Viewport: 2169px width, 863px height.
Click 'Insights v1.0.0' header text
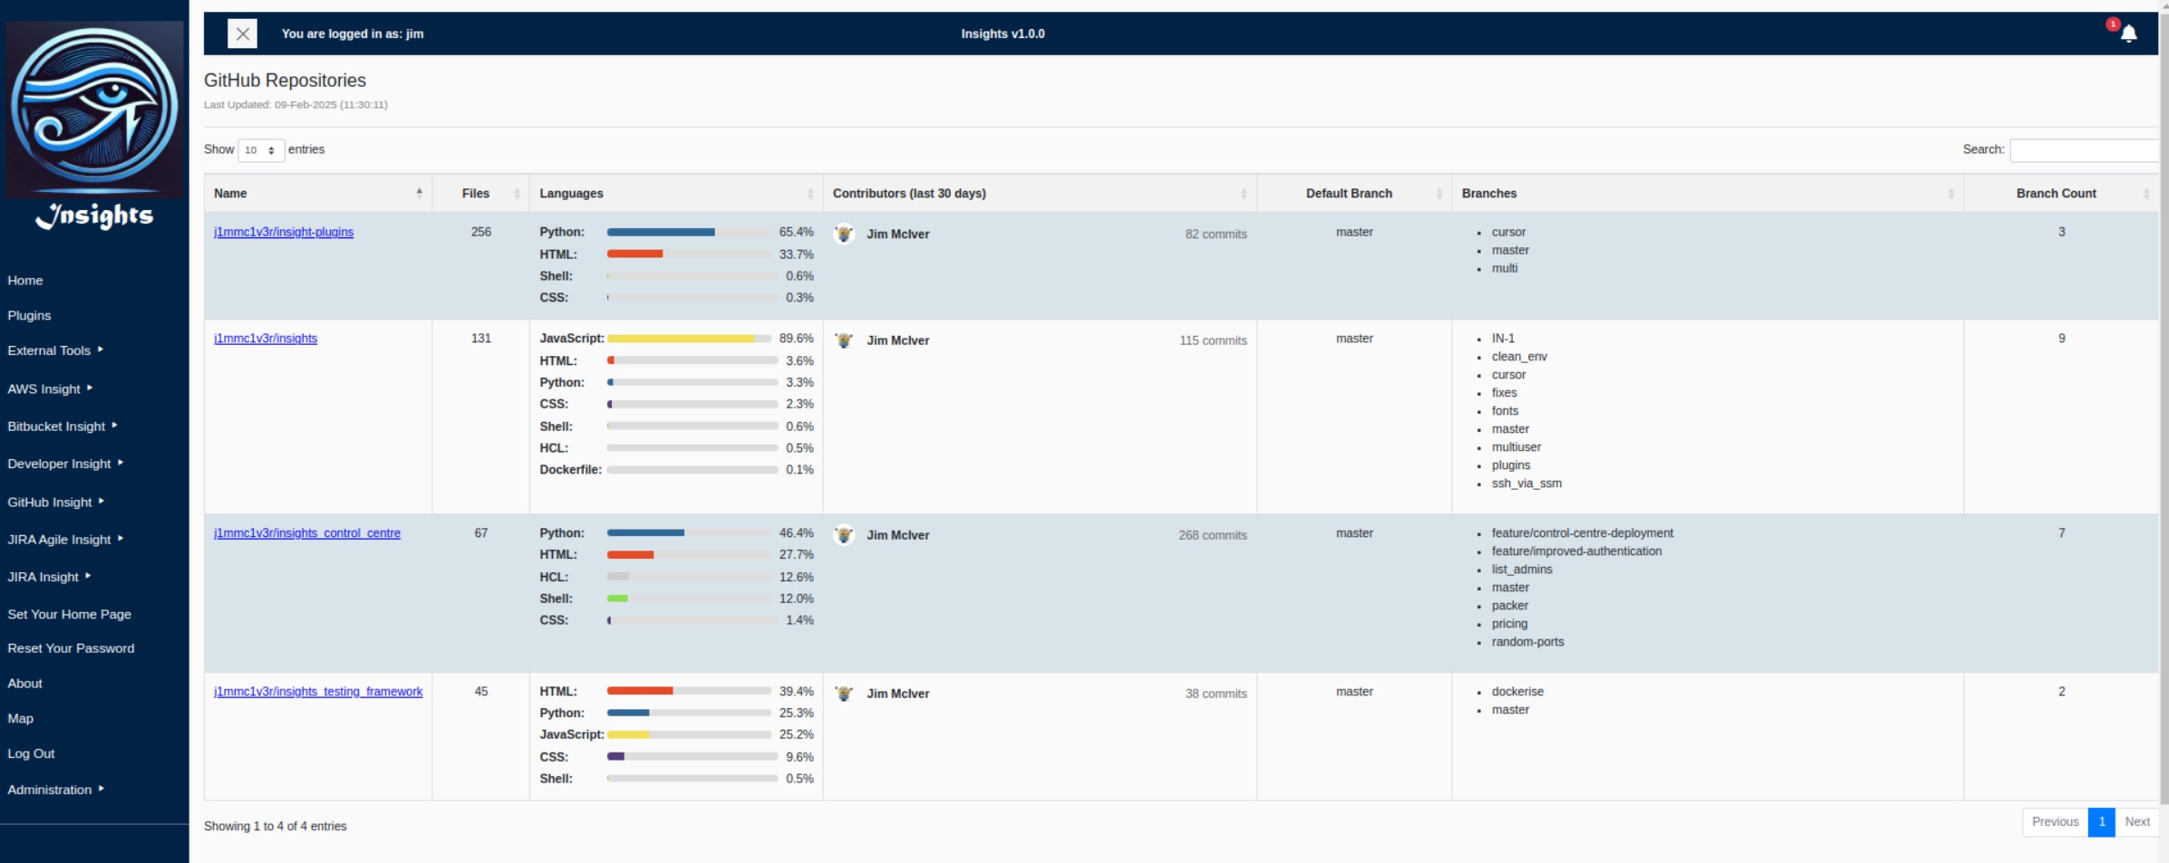[1002, 34]
